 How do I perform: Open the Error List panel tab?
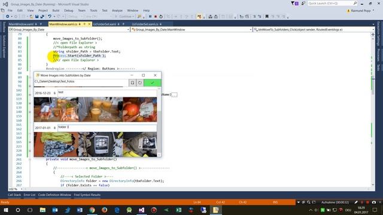point(29,195)
